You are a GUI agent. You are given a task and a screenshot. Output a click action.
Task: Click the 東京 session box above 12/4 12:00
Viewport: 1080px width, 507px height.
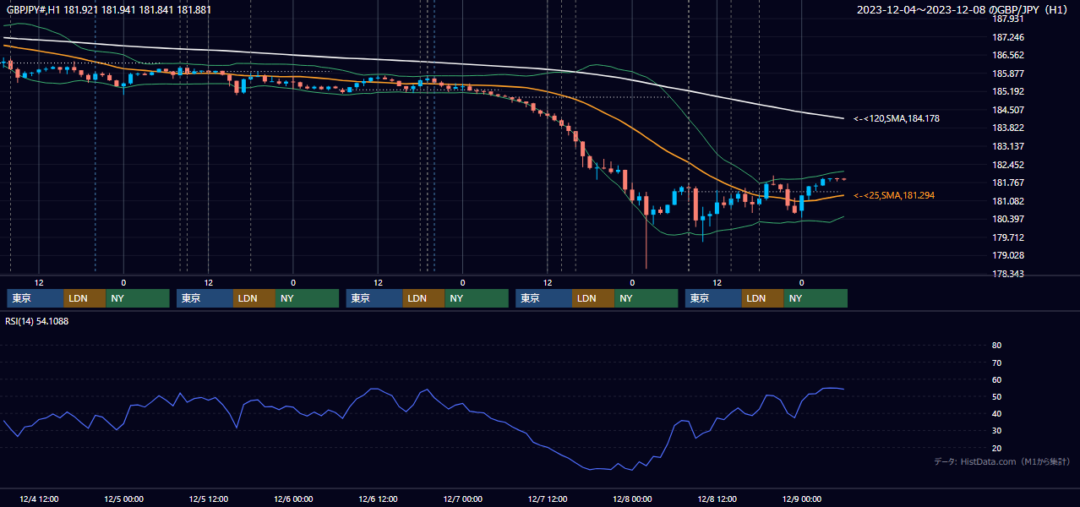coord(35,298)
